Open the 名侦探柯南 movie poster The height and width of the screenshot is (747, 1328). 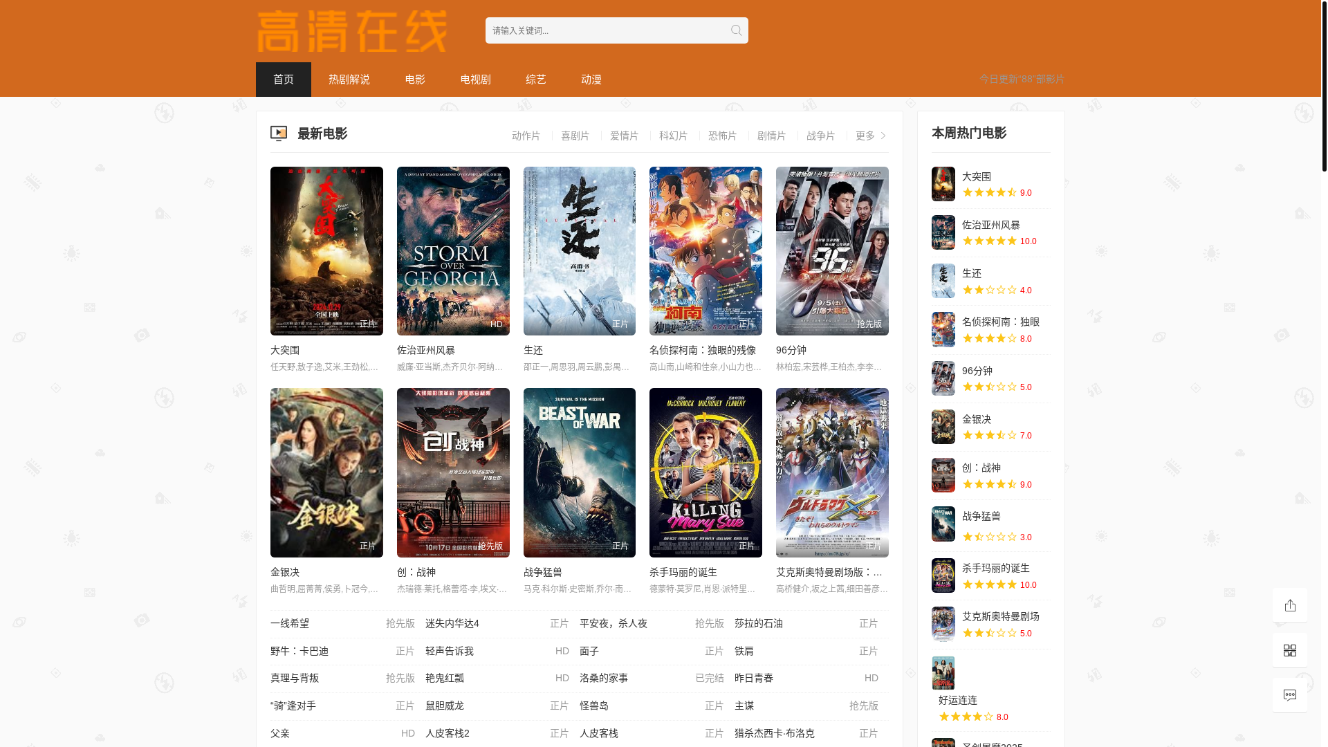705,251
